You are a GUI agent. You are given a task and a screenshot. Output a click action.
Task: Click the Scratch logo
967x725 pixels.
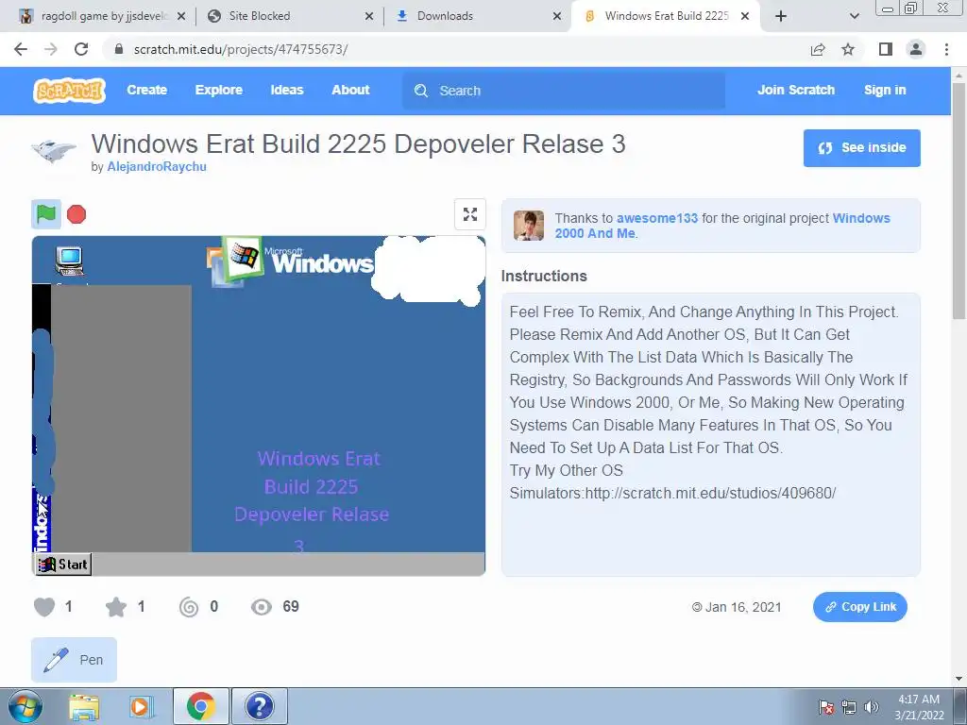69,91
